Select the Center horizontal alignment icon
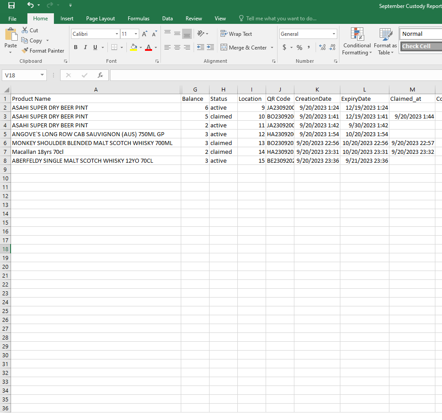Image resolution: width=442 pixels, height=420 pixels. [x=177, y=47]
